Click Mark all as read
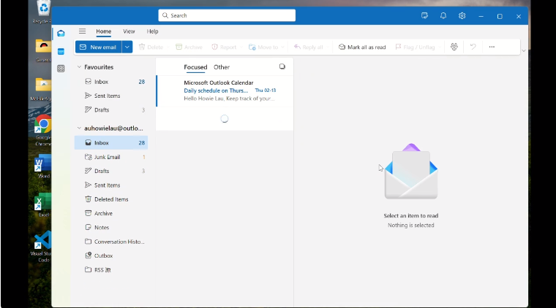Screen dimensions: 556x308 coord(362,47)
